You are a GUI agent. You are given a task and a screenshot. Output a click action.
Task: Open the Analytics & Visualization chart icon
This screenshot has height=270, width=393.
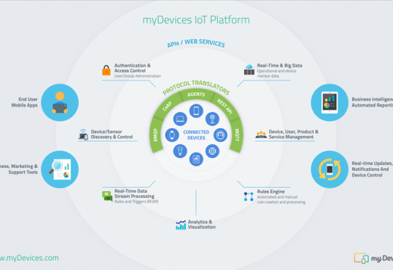tap(181, 224)
